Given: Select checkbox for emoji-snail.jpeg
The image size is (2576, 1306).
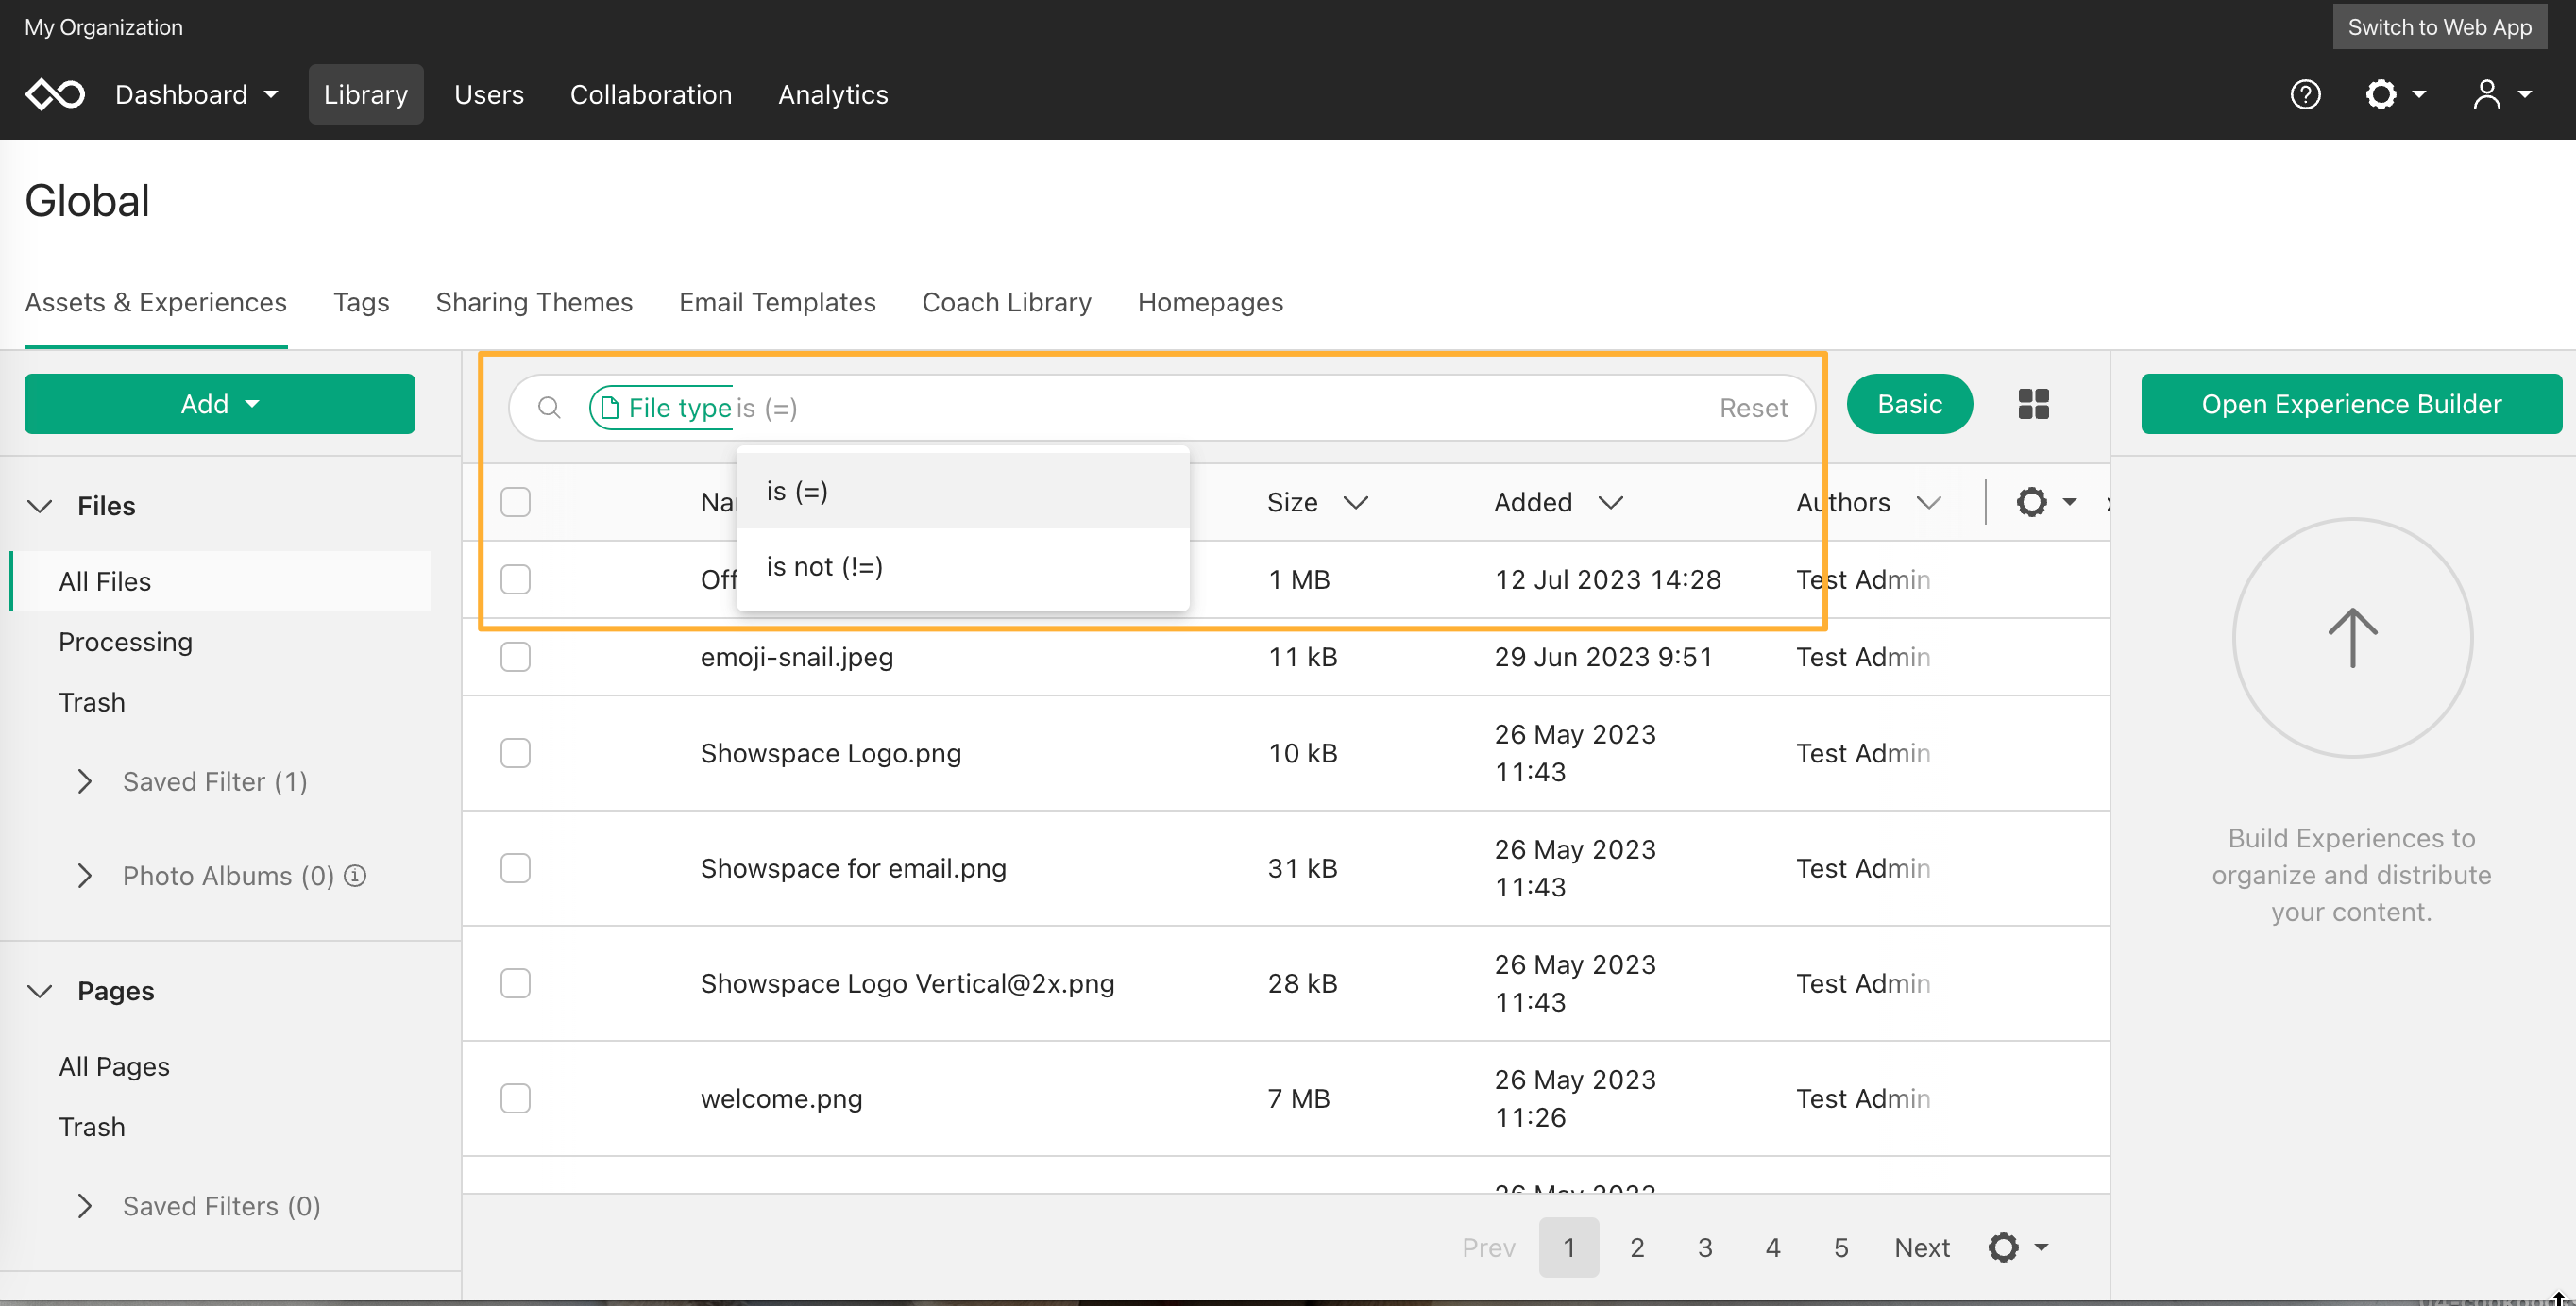Looking at the screenshot, I should (515, 657).
